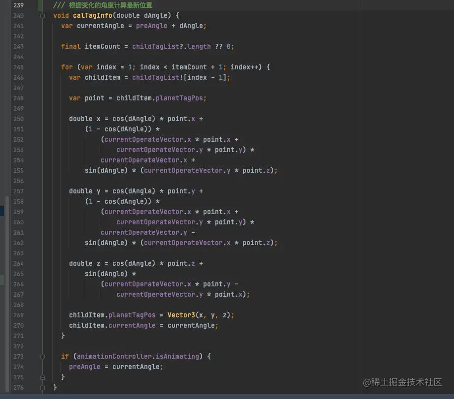Click sin(dAngle) on line 262
The height and width of the screenshot is (399, 454).
pos(106,243)
